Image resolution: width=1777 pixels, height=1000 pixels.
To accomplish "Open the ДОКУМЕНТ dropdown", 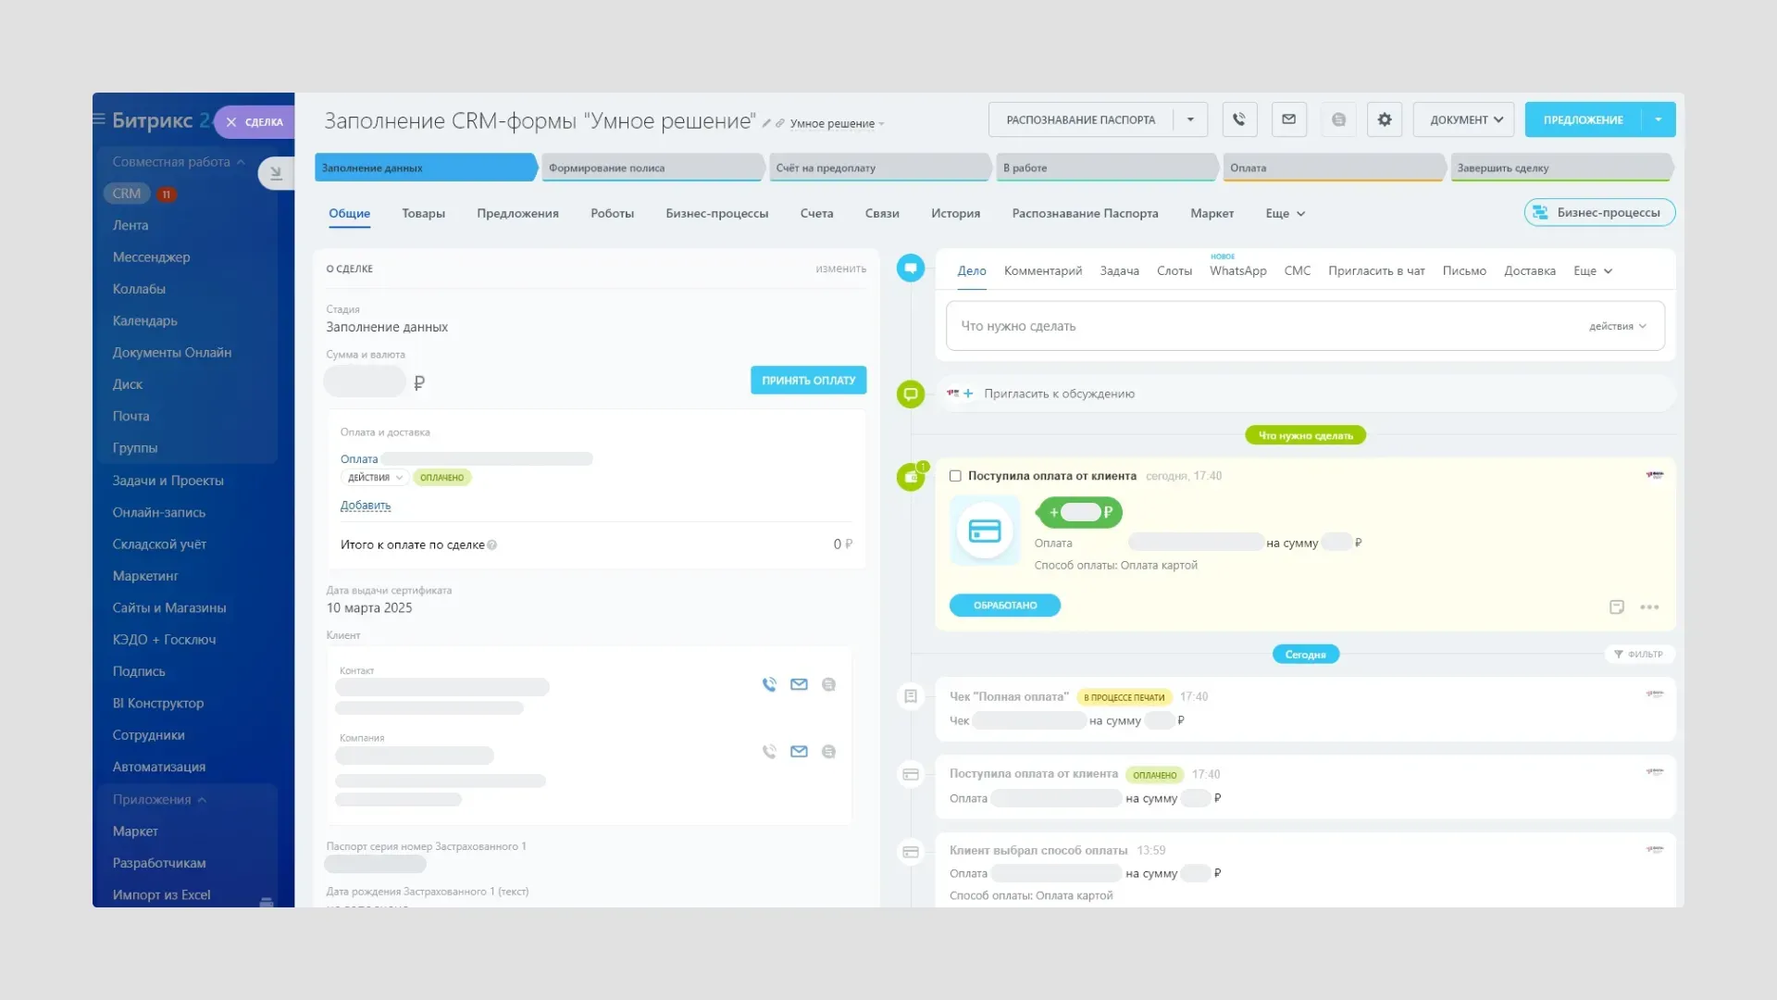I will click(1464, 119).
